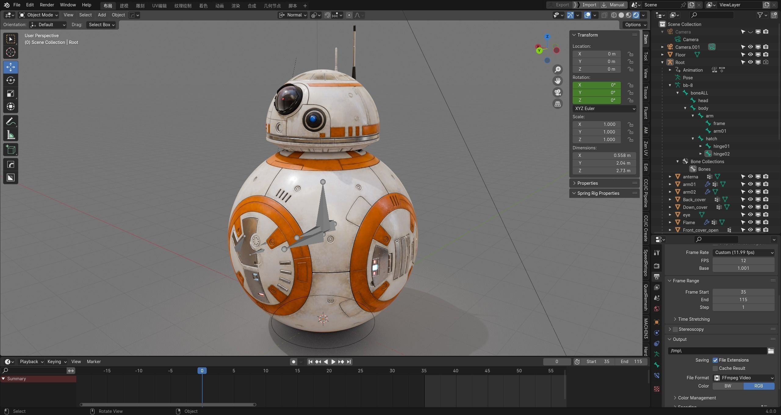Viewport: 781px width, 415px height.
Task: Toggle visibility of Floor in outliner
Action: coord(750,55)
